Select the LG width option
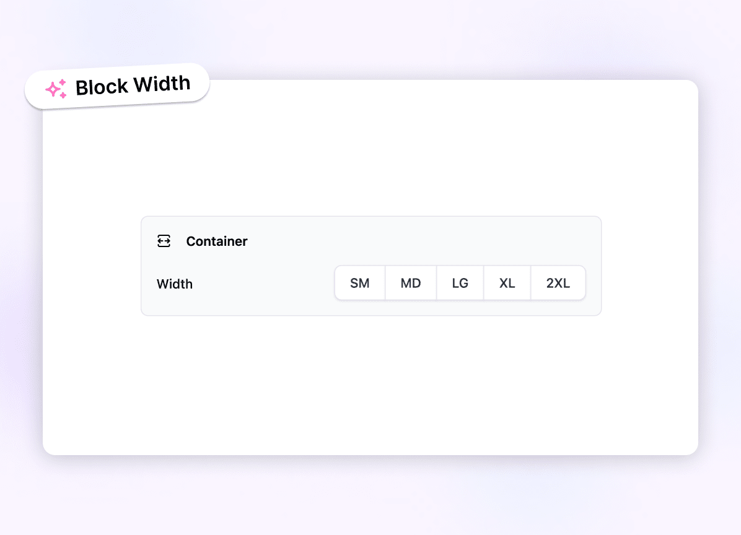This screenshot has height=535, width=741. [x=460, y=284]
